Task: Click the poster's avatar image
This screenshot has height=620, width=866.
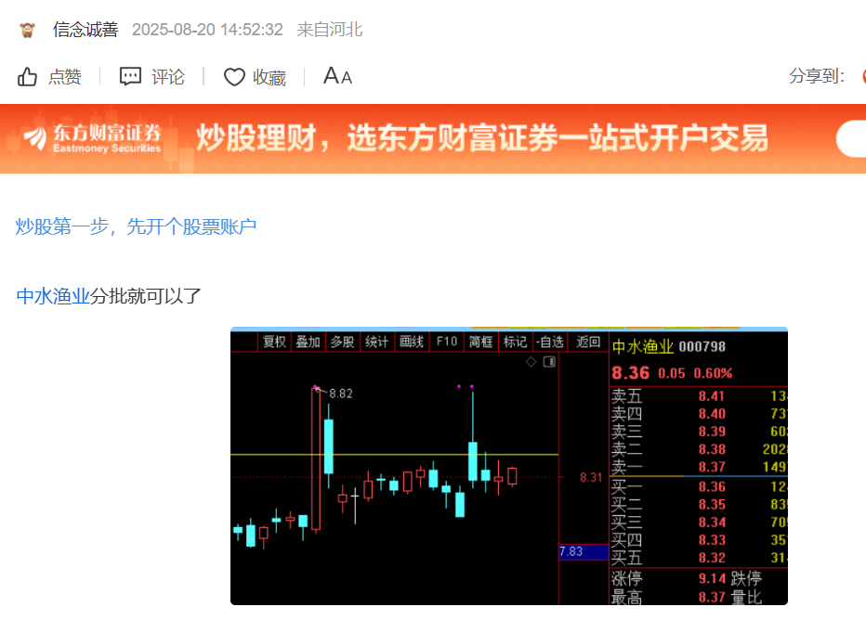Action: click(27, 30)
